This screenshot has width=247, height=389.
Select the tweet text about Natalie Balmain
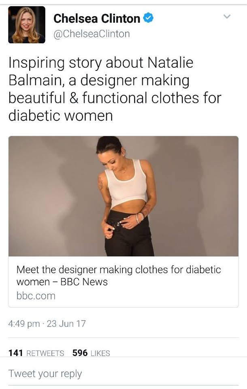[115, 89]
